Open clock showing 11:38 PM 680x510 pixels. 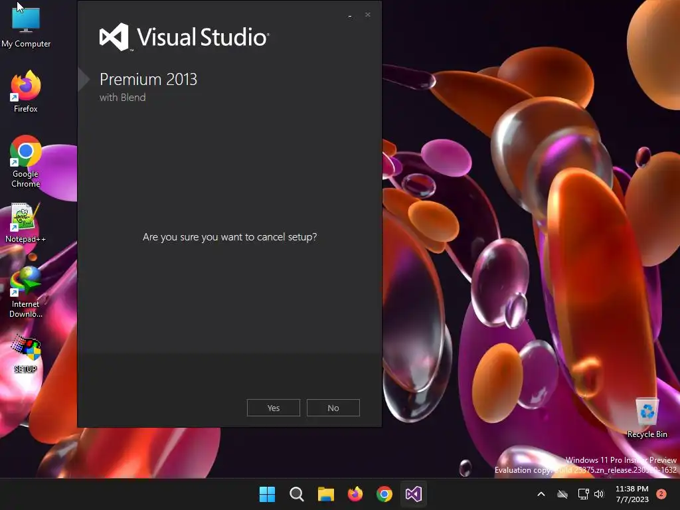632,494
